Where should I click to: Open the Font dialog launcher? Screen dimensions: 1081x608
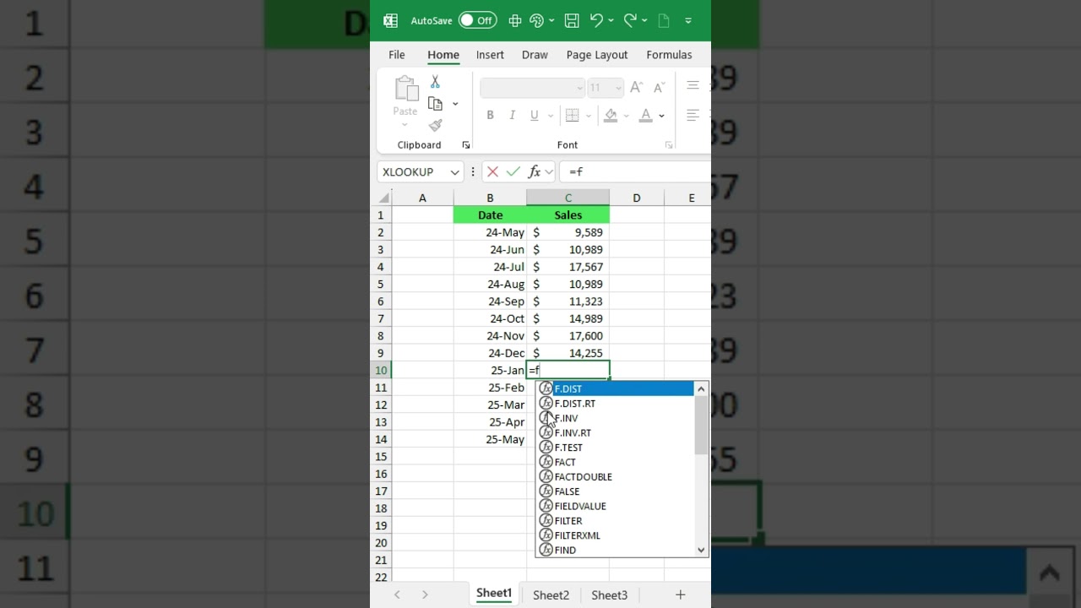[669, 145]
